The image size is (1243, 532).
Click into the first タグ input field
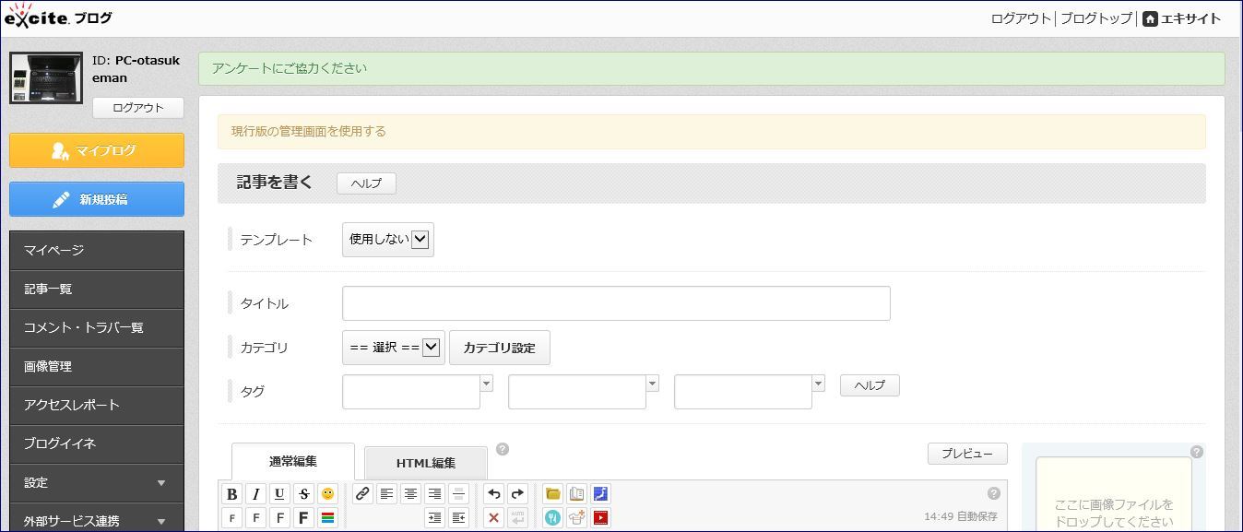(x=411, y=392)
